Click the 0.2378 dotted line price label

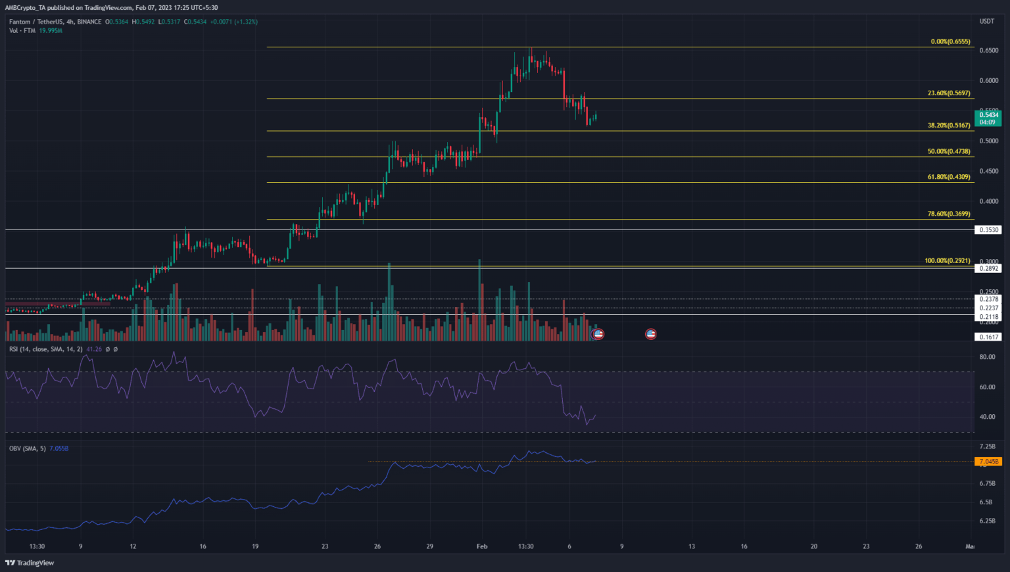pos(988,299)
